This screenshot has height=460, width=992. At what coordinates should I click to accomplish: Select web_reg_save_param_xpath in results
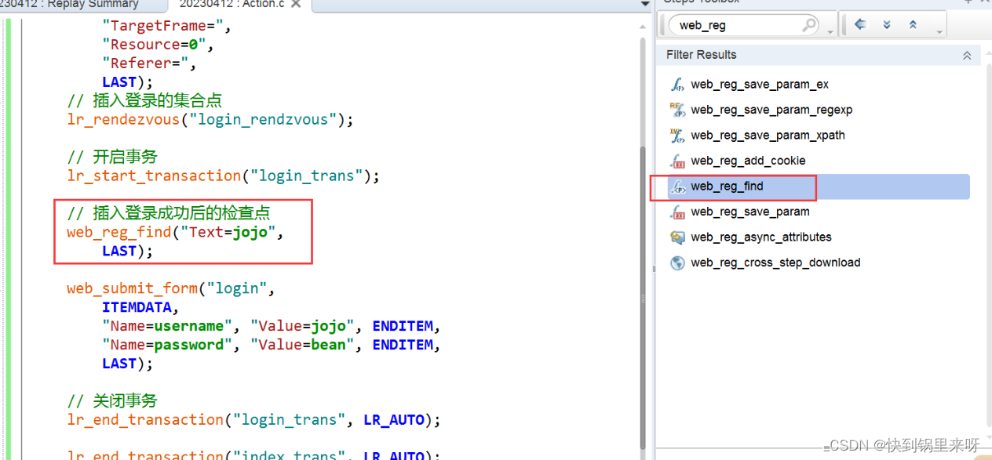(768, 136)
